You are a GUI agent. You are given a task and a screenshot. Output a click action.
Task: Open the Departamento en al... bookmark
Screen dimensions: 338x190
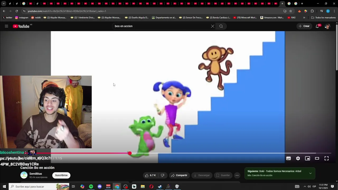164,18
